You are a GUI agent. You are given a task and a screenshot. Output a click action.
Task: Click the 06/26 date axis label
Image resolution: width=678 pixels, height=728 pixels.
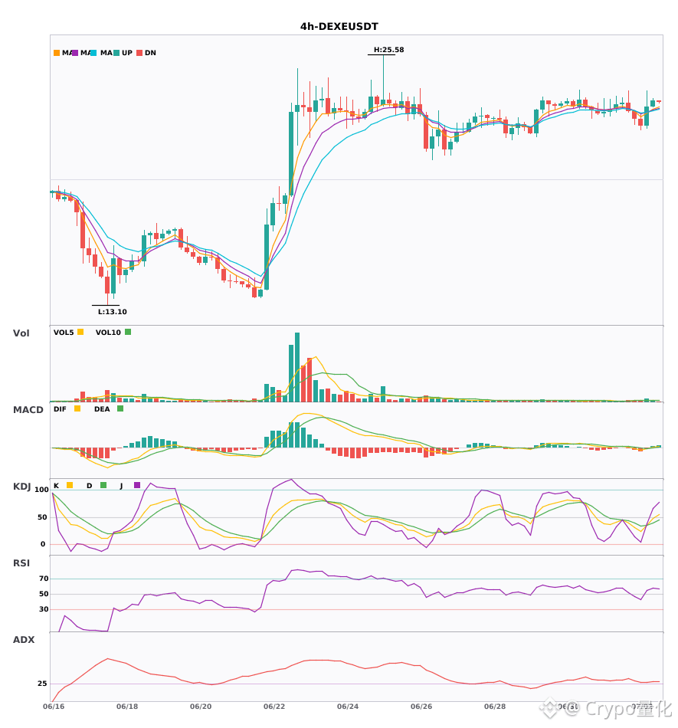(421, 707)
